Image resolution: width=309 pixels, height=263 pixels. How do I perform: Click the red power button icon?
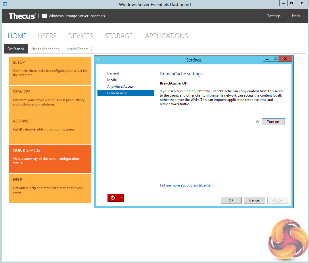(x=113, y=197)
